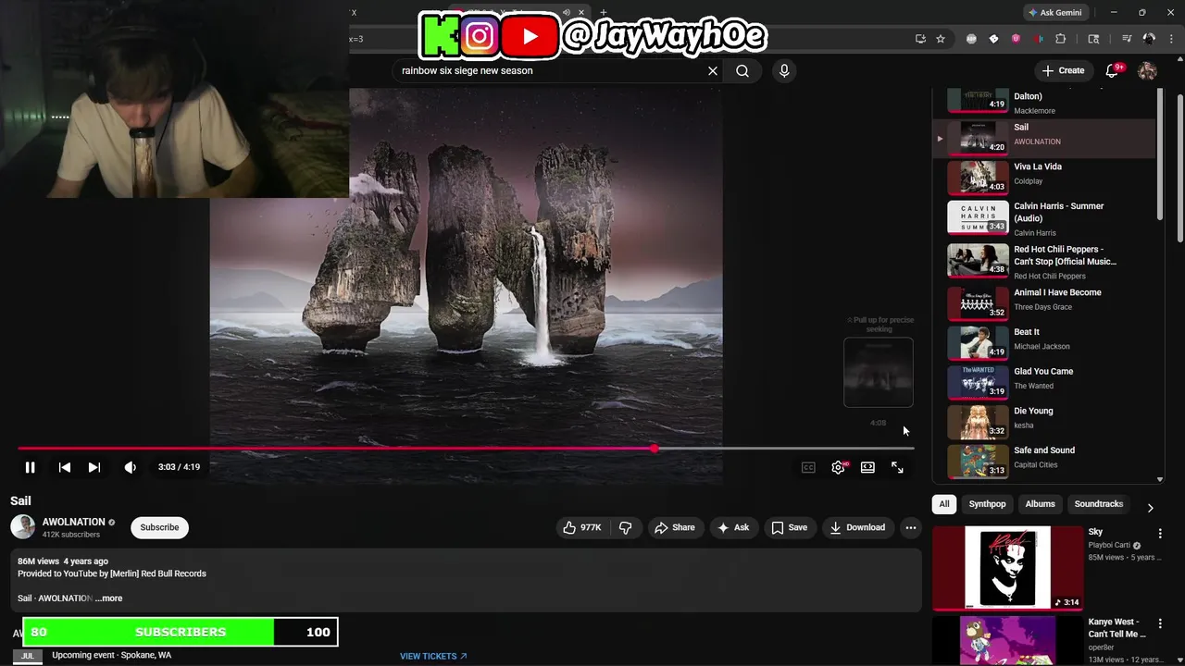The image size is (1185, 666).
Task: Open the media controls music icon
Action: click(1127, 39)
